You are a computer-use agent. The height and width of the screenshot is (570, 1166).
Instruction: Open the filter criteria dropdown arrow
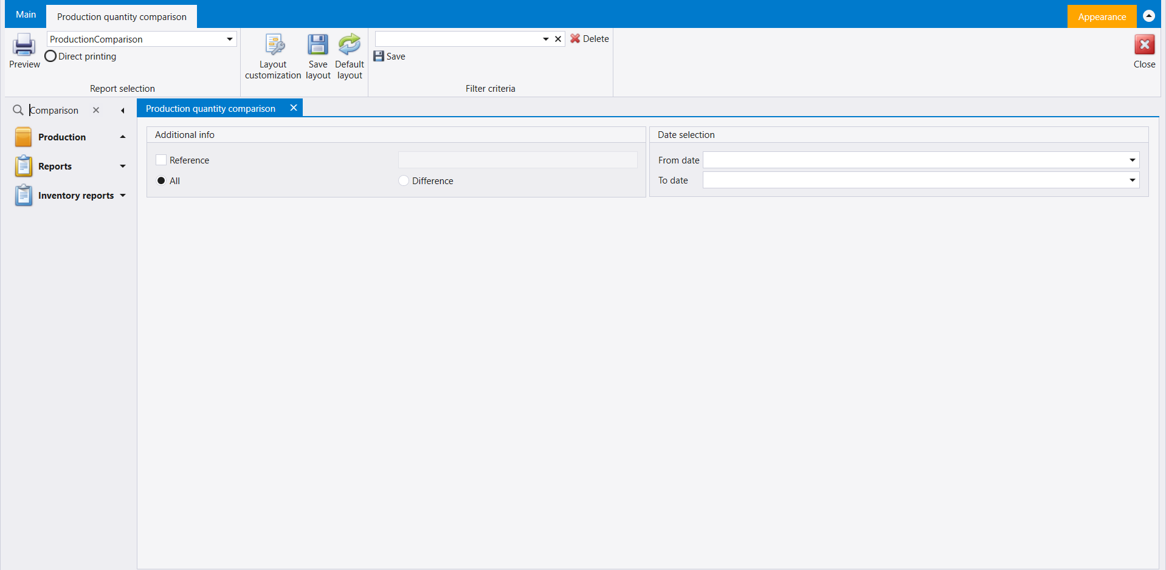(546, 39)
